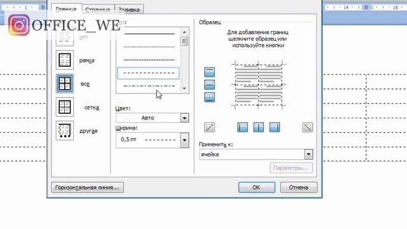Switch to the 'Заливка' tab
This screenshot has height=229, width=407.
[x=129, y=10]
